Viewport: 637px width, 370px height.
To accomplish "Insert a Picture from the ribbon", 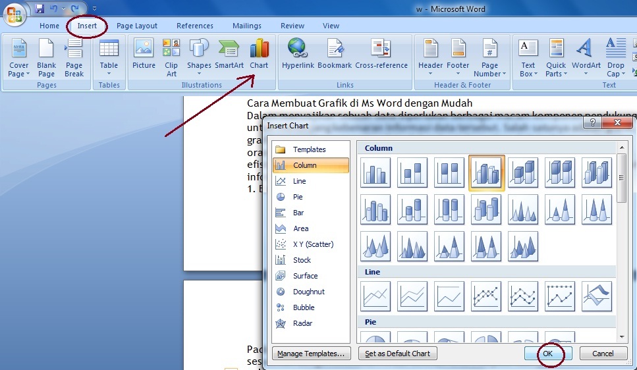I will tap(144, 53).
